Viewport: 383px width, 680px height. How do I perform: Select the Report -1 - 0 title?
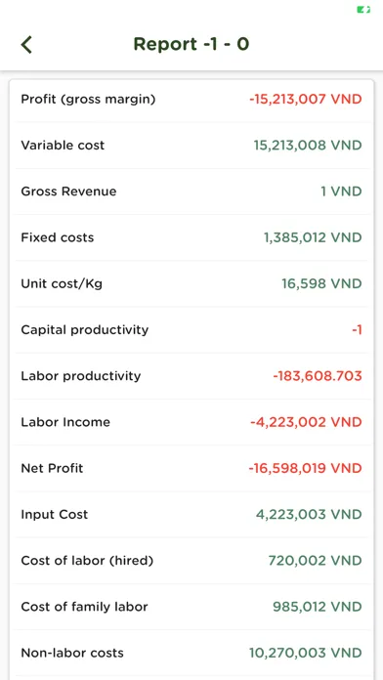click(191, 44)
